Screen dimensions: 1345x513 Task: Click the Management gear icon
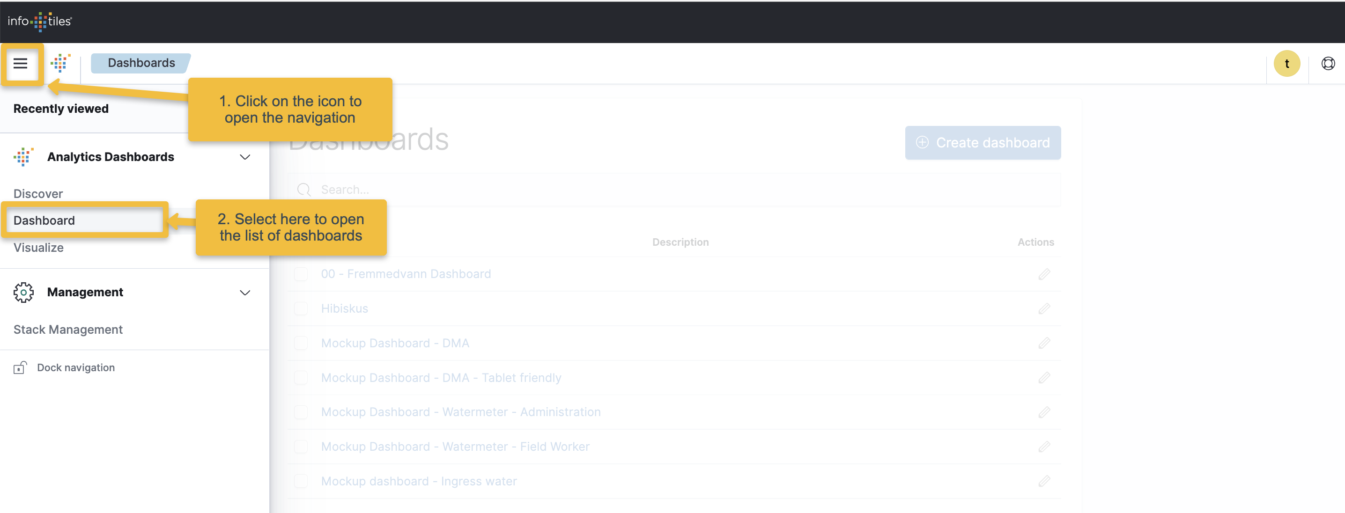pyautogui.click(x=23, y=292)
